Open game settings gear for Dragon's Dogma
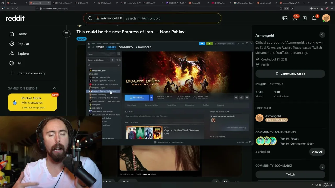This screenshot has height=188, width=335. tap(236, 97)
